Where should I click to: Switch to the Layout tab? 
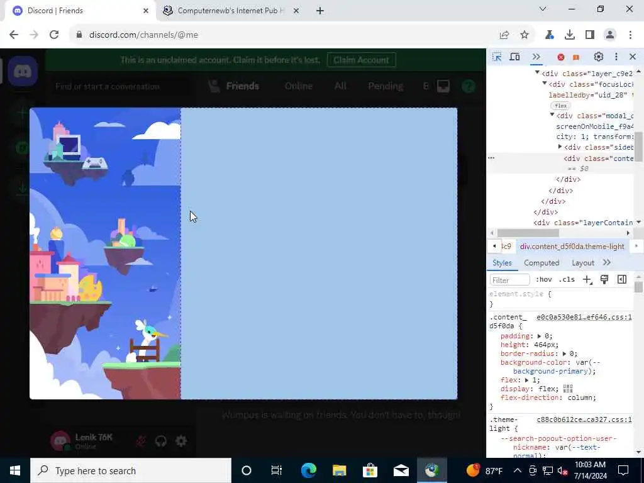[x=583, y=263]
